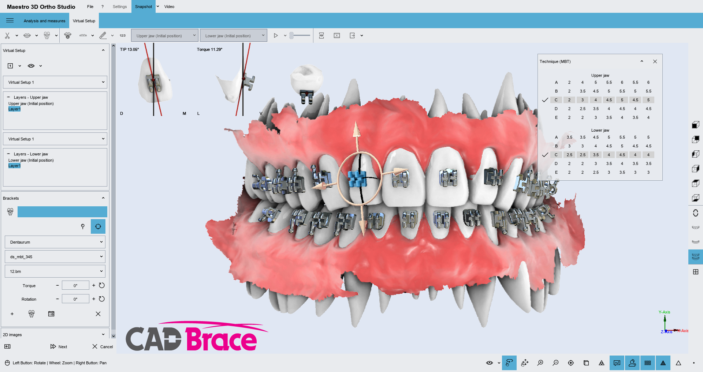Click the PDF export icon

point(321,35)
